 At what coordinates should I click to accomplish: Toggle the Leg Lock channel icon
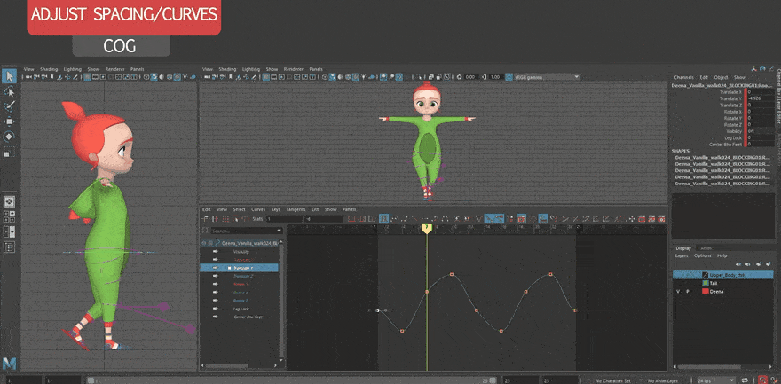(216, 309)
